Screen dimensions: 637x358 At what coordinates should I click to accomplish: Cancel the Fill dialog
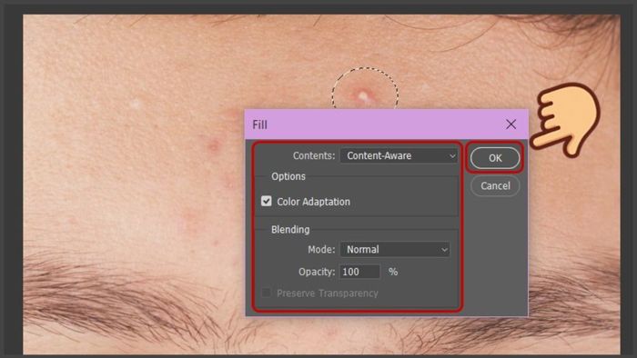tap(495, 185)
